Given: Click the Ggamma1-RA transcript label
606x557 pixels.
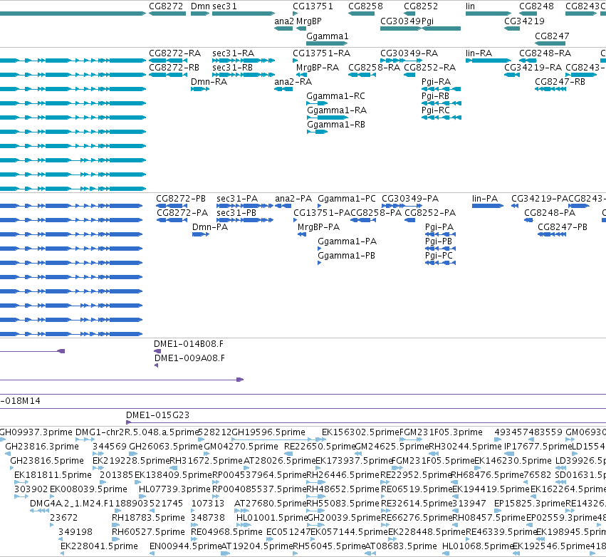Looking at the screenshot, I should (x=337, y=110).
